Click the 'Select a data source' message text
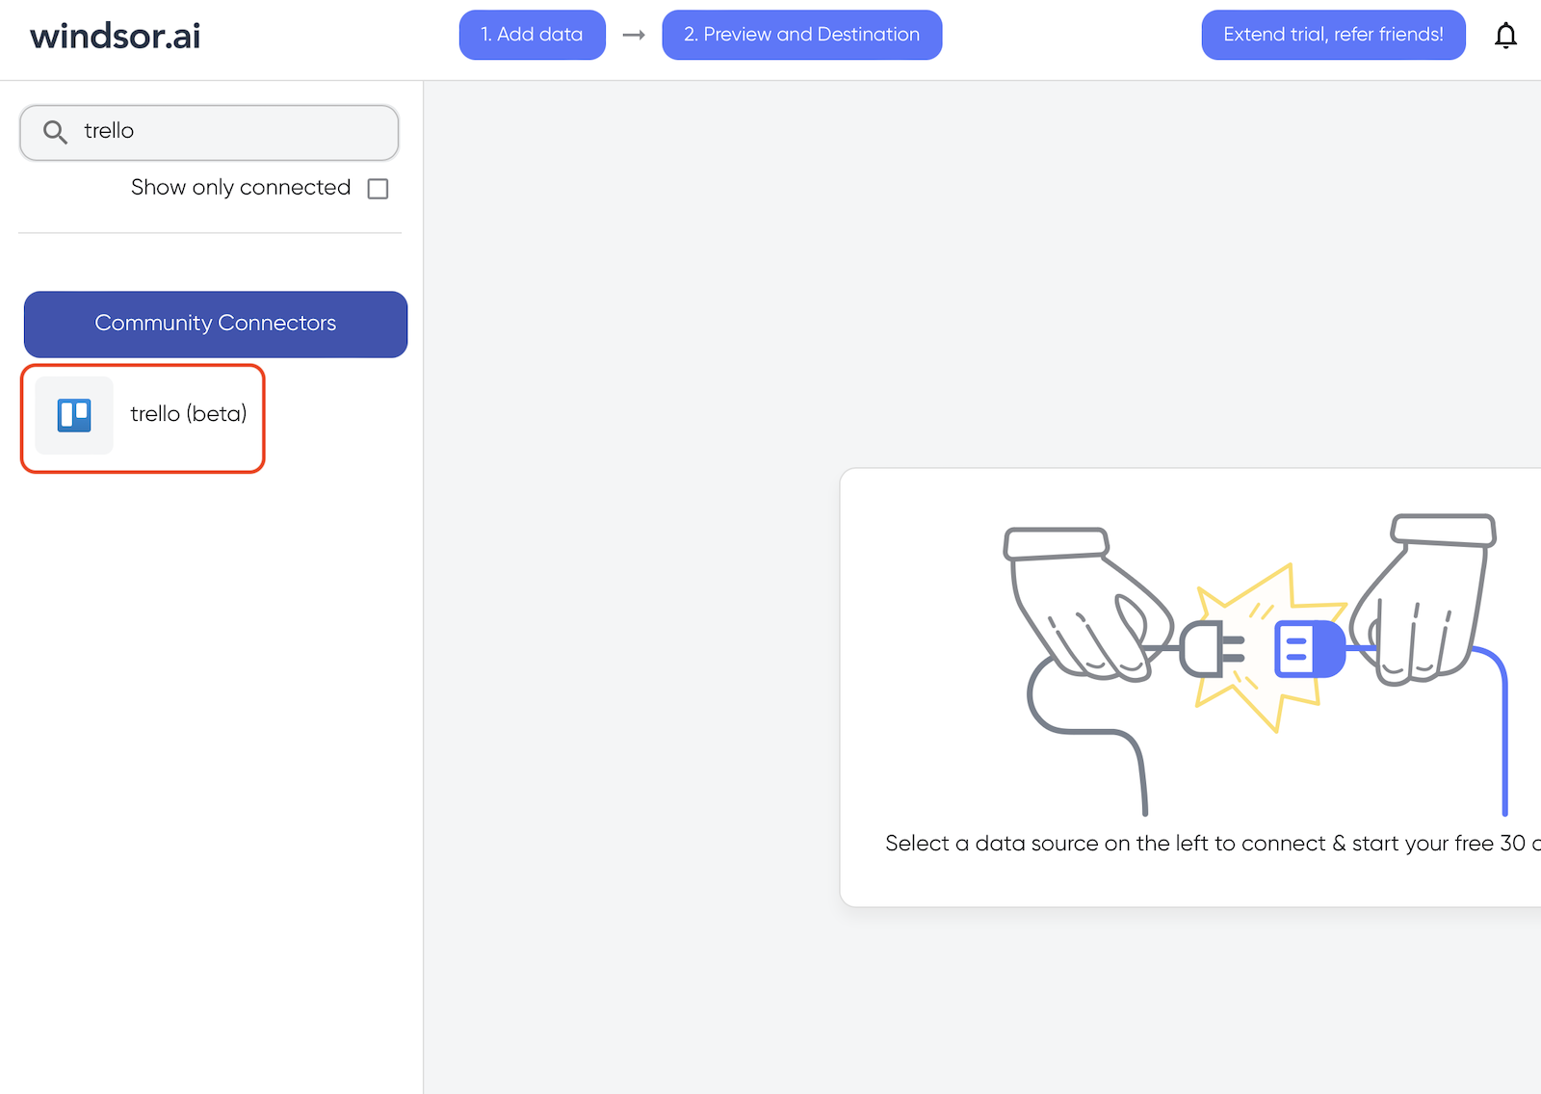Screen dimensions: 1541x1094 tap(1213, 844)
